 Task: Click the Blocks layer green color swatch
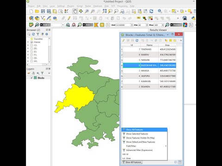click(35, 78)
